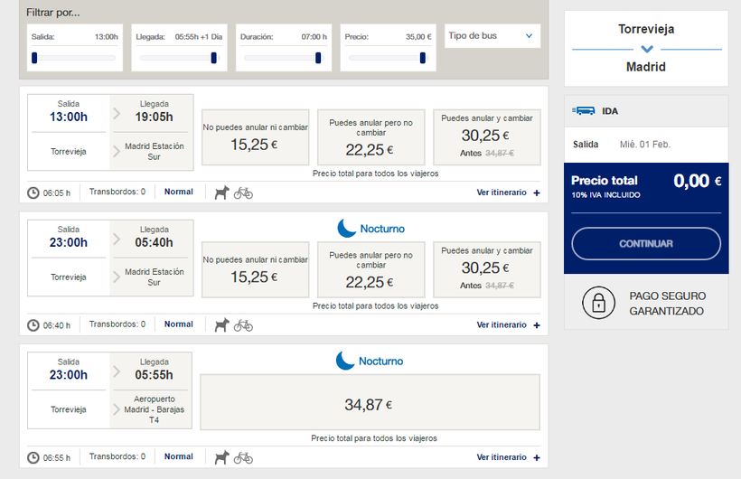Click the bicycle icon on the Barajas T4 trip
Viewport: 741px width, 479px height.
click(243, 457)
